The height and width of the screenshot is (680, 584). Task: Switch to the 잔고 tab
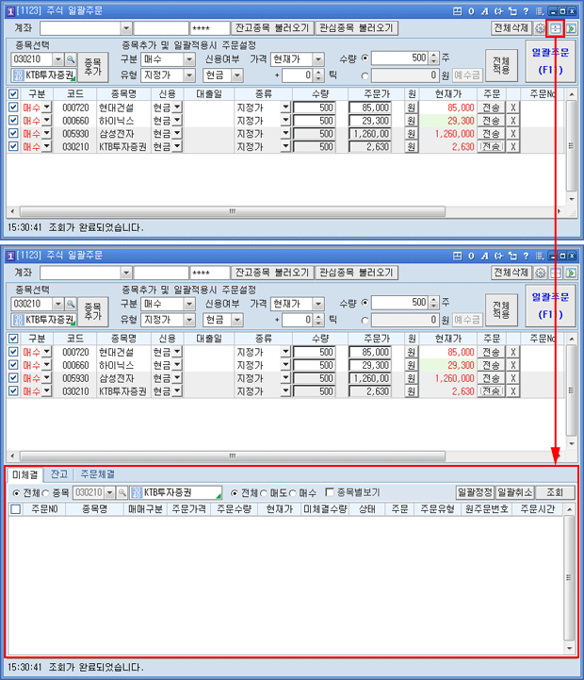click(59, 474)
